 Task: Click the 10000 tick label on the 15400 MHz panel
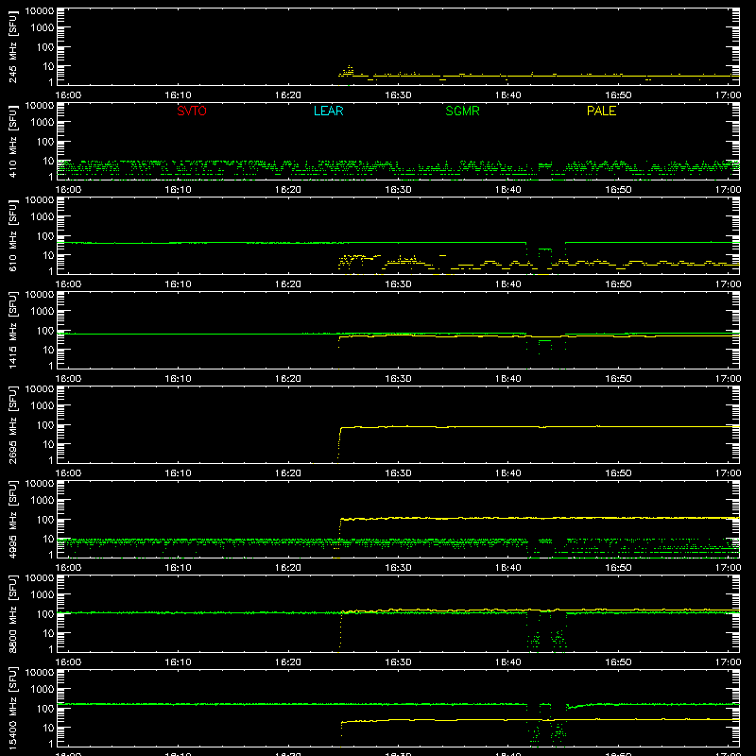click(x=40, y=673)
